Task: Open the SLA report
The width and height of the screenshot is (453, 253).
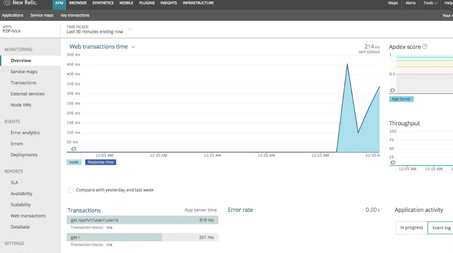Action: (14, 182)
